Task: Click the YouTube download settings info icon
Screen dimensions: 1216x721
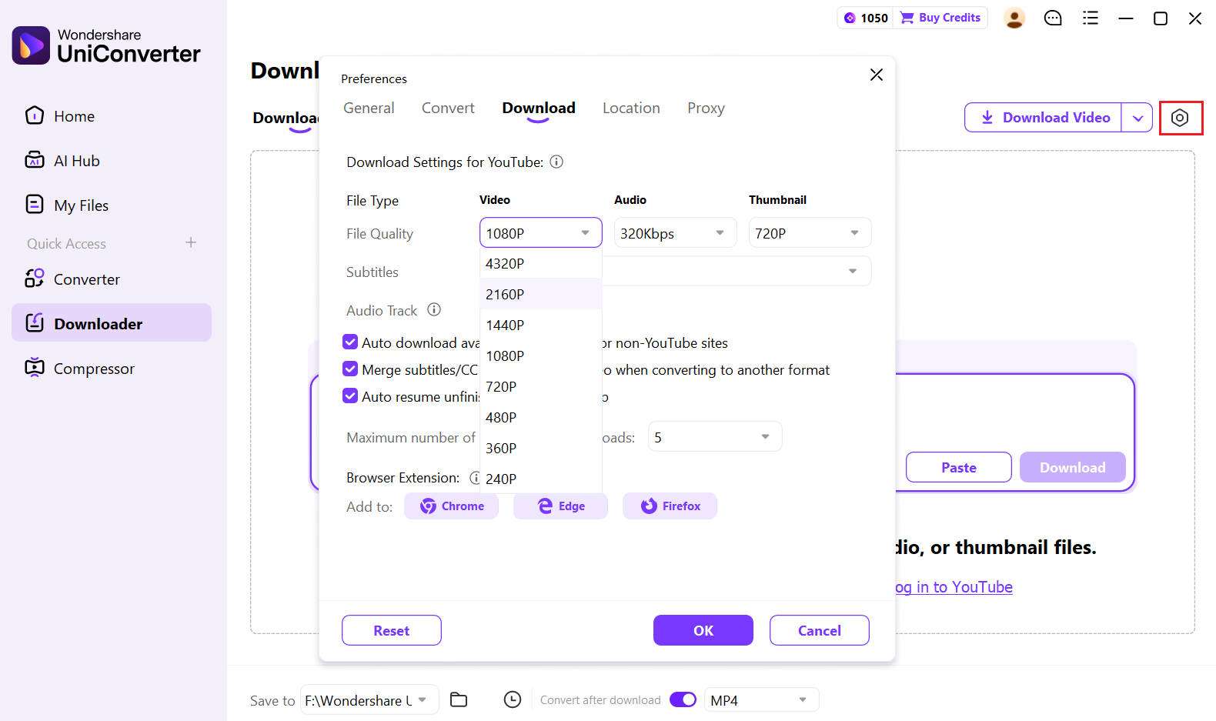Action: pyautogui.click(x=556, y=162)
